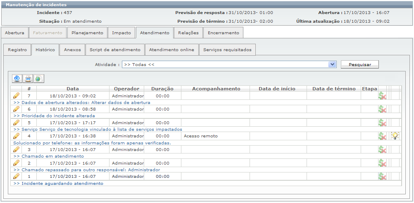Click the dollar billing icon on record 1
Image resolution: width=414 pixels, height=203 pixels.
[x=382, y=176]
